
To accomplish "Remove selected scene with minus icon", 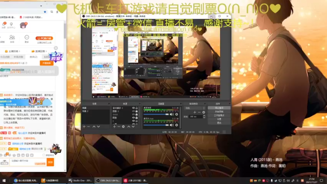I will coord(89,127).
